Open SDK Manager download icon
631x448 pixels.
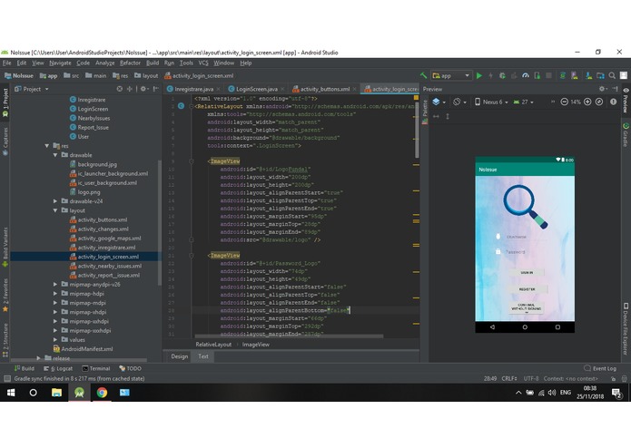point(588,75)
